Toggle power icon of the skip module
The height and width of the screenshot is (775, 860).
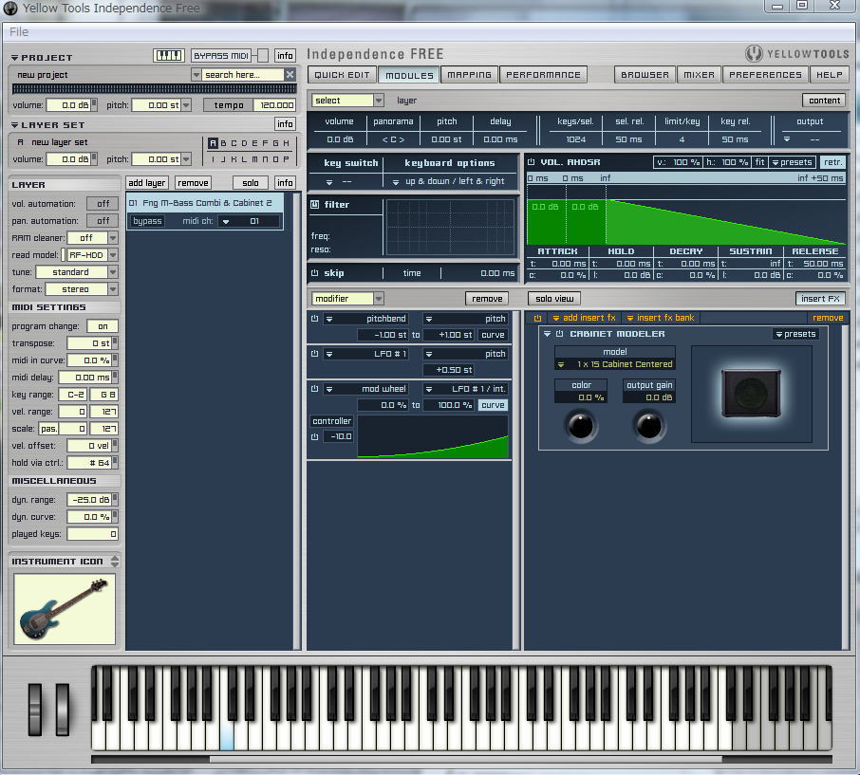[x=315, y=273]
